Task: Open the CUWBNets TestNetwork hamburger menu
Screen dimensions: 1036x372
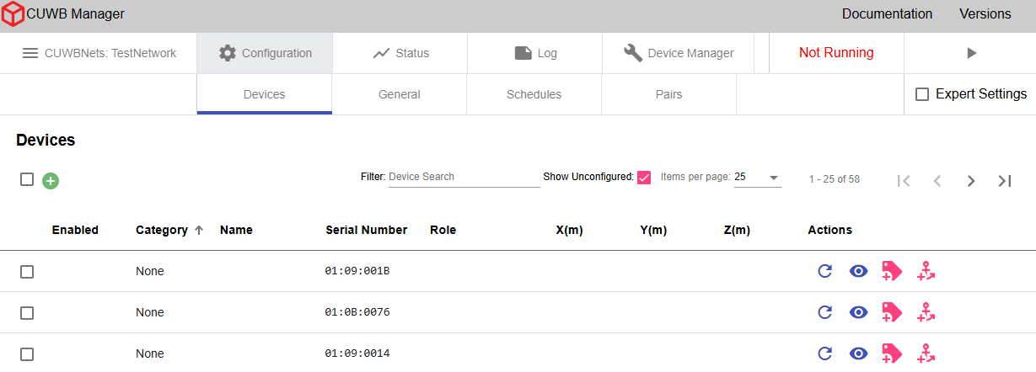Action: click(x=30, y=53)
